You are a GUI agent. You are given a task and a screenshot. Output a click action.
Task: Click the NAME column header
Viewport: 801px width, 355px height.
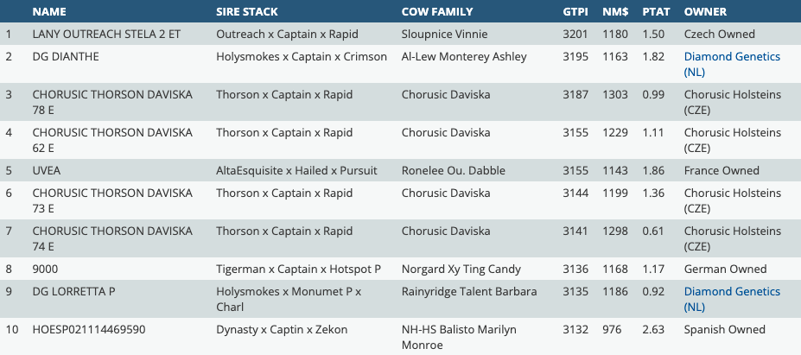pos(49,12)
